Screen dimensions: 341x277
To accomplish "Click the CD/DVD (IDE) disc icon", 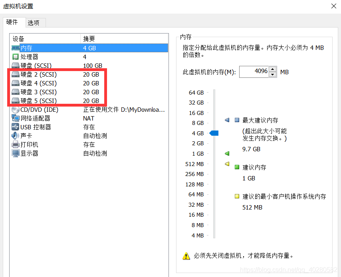I will pyautogui.click(x=16, y=110).
